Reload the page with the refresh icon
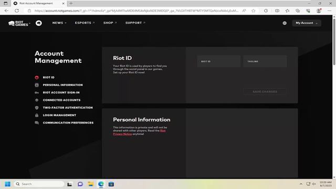Viewport: 336px width, 189px height. coord(17,10)
